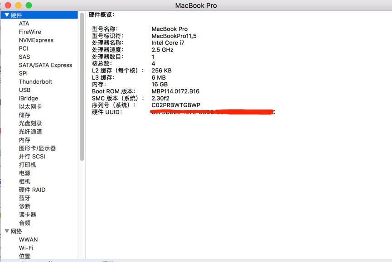Click the 处理器数目 label
This screenshot has height=262, width=392.
tap(108, 57)
